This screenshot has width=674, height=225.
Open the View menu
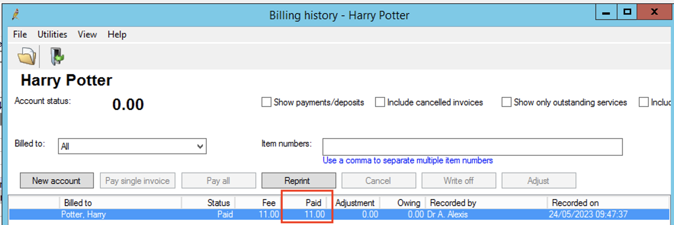[87, 34]
